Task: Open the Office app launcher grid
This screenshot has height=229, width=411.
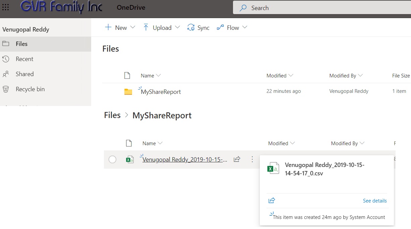Action: (5, 7)
